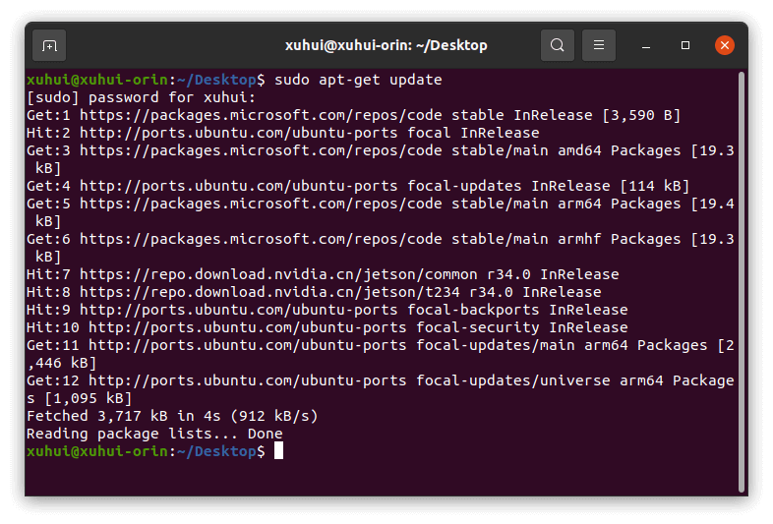This screenshot has height=524, width=773.
Task: Click the ports.ubuntu.com URL on Hit:2 line
Action: [x=239, y=133]
